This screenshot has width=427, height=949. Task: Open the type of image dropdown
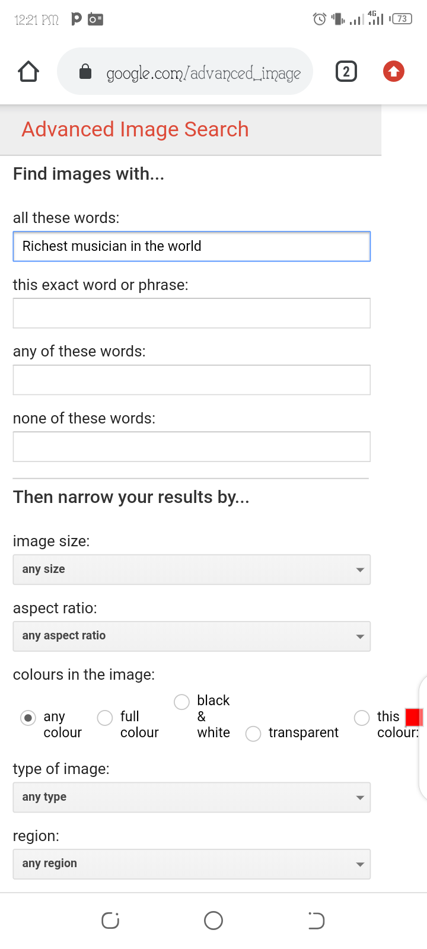click(x=192, y=797)
